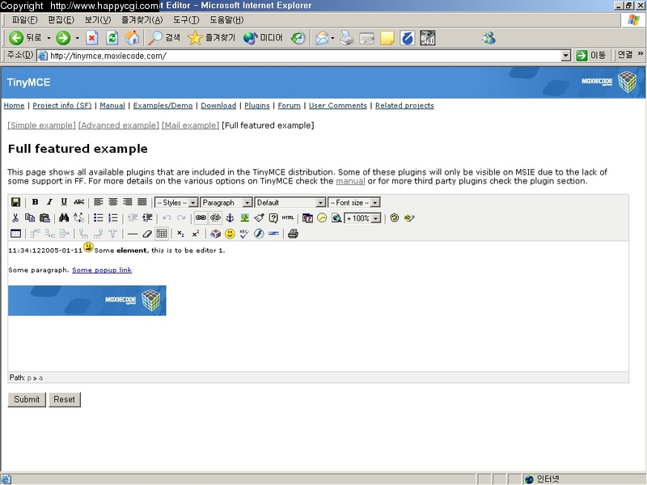Image resolution: width=647 pixels, height=485 pixels.
Task: Open the +100% zoom dropdown
Action: 362,218
